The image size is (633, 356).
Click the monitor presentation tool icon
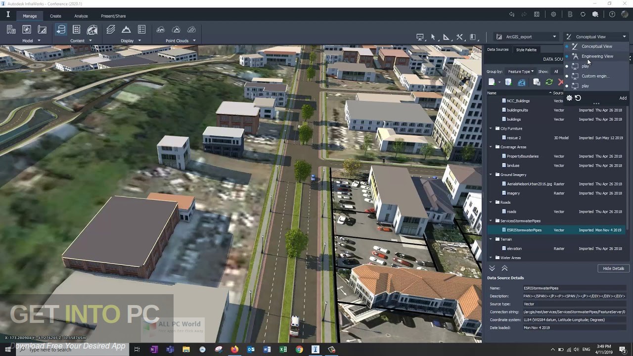[x=420, y=37]
